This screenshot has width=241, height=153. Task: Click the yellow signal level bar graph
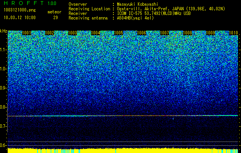(x=123, y=151)
